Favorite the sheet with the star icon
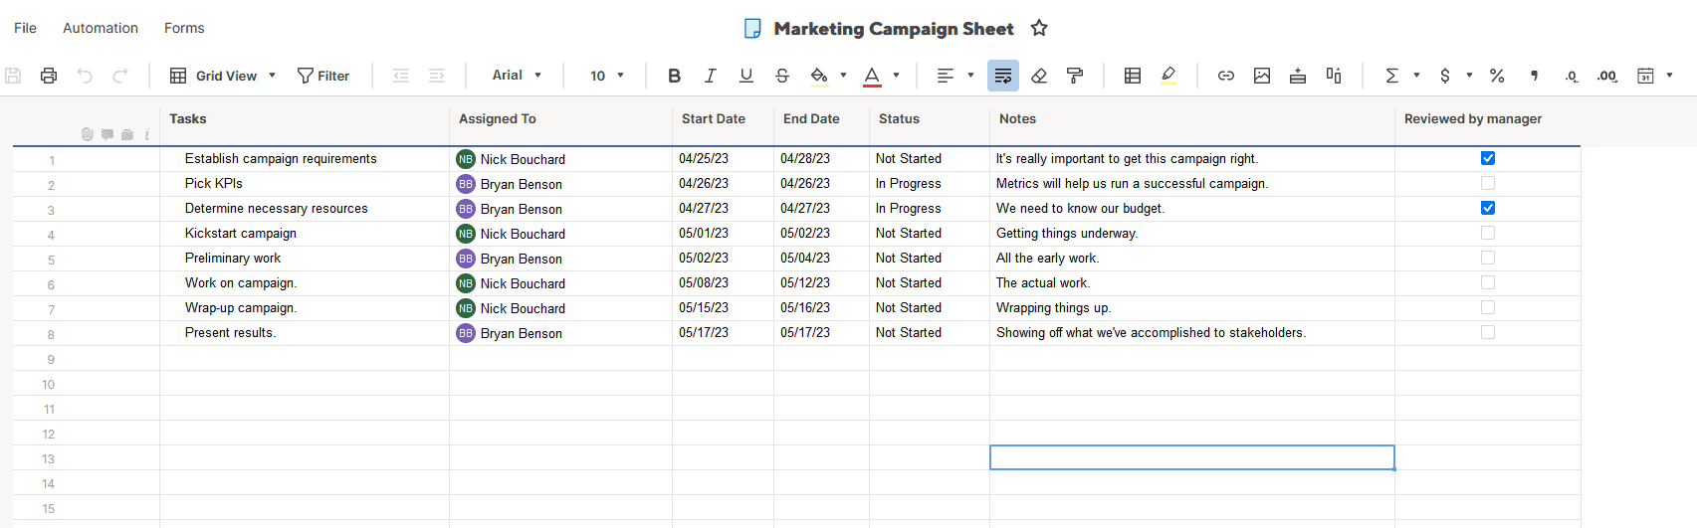This screenshot has height=528, width=1697. [x=1039, y=28]
